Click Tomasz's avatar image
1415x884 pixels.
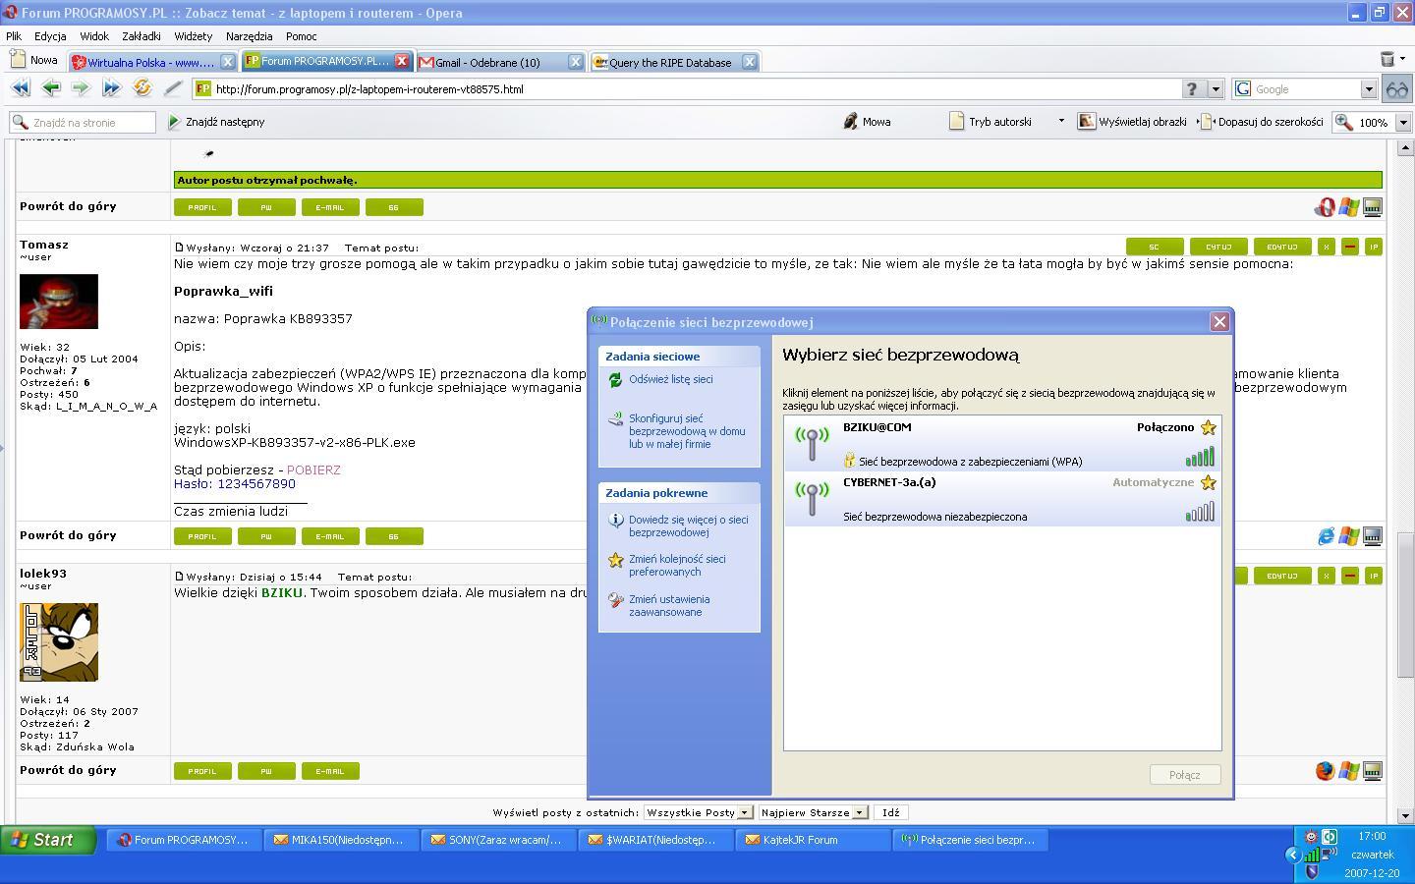(x=59, y=302)
